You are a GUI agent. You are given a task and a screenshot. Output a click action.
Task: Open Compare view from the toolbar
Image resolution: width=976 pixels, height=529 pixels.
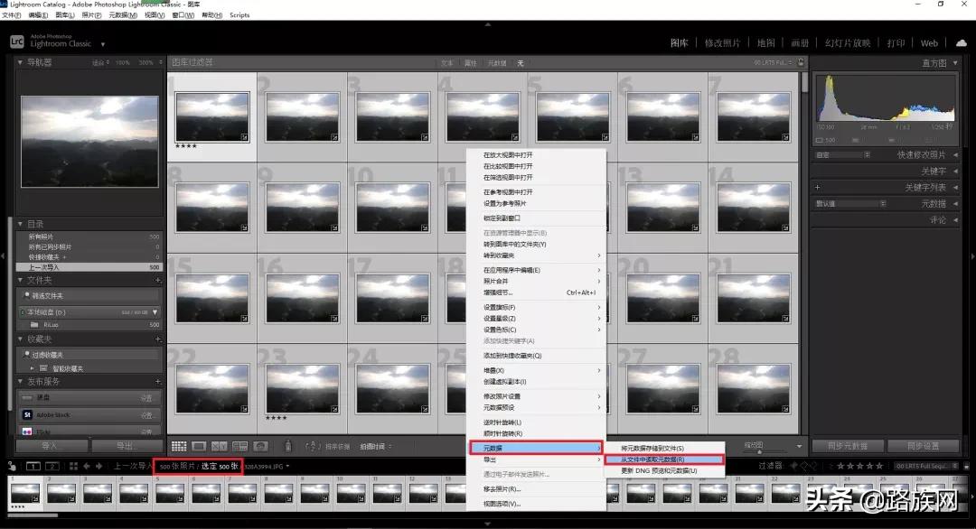218,445
